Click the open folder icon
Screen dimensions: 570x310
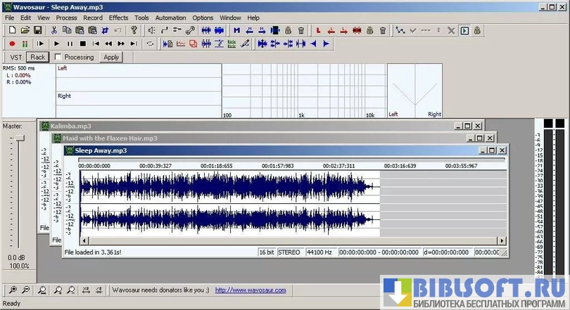click(25, 30)
